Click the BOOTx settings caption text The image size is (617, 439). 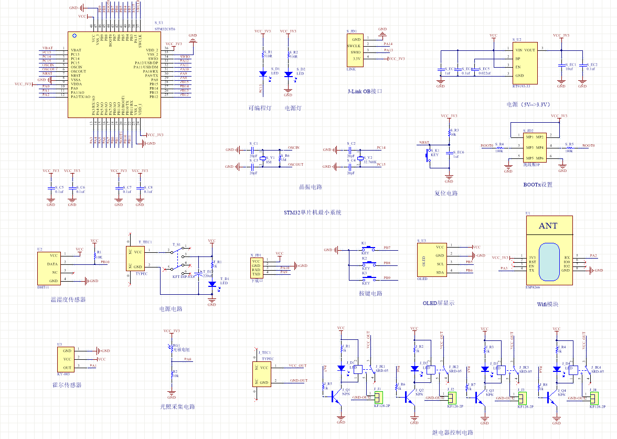537,185
